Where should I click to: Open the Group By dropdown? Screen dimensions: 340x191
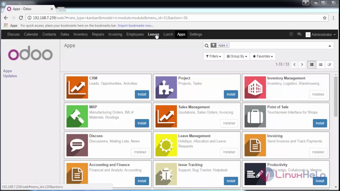coord(237,56)
